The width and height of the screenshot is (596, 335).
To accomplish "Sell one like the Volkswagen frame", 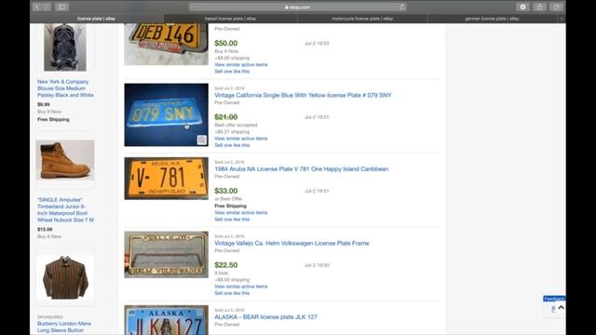I will click(232, 293).
